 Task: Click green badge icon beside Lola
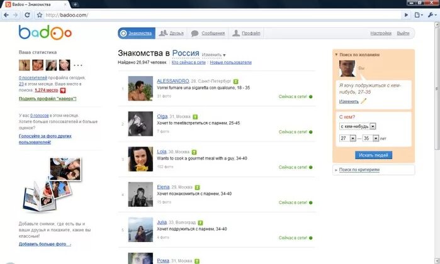pos(194,152)
